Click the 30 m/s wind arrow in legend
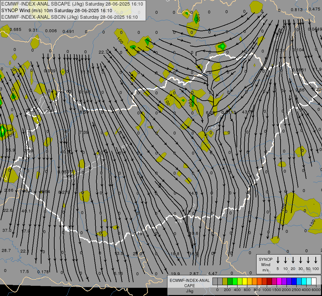 click(300, 260)
